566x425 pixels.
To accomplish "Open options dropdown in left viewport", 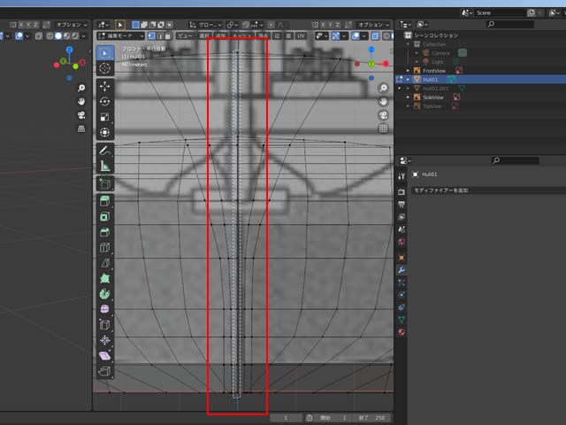I will [x=71, y=25].
